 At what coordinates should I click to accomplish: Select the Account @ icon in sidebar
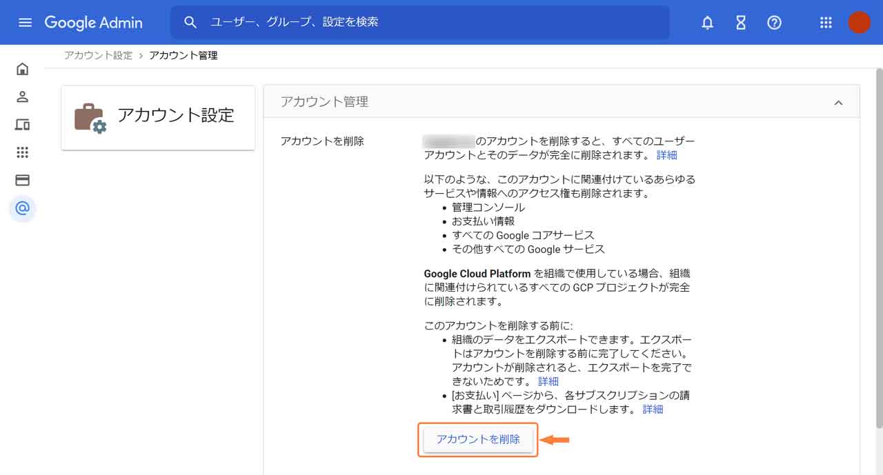pos(22,208)
